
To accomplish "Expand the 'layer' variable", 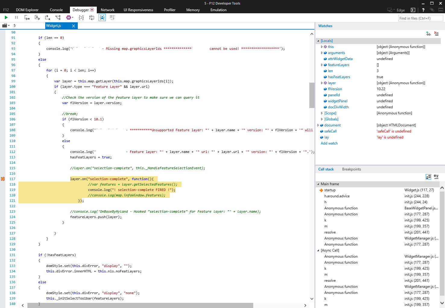I will click(x=322, y=83).
